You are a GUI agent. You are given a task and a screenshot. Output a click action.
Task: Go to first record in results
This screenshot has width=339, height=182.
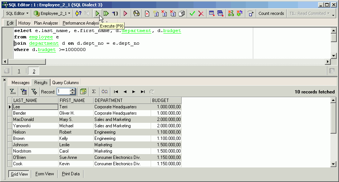tap(116, 92)
